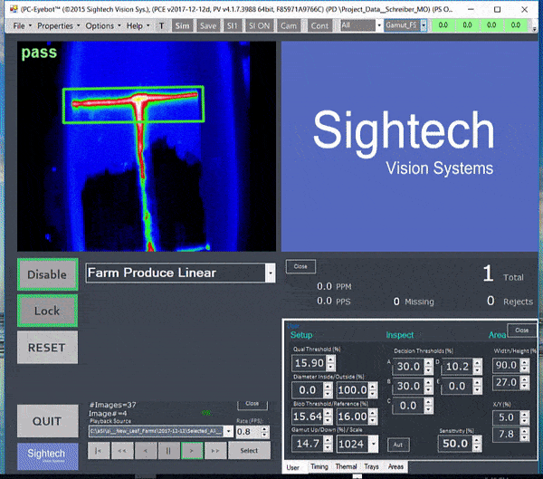Click the Qual Threshold value field

(x=310, y=362)
